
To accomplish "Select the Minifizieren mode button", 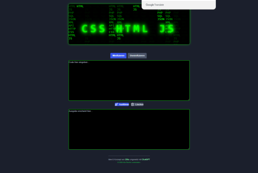I will 118,56.
